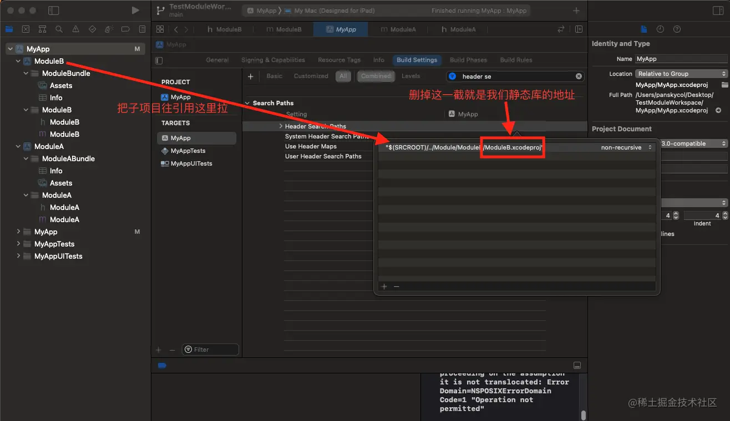
Task: Collapse the ModuleABundle folder
Action: (26, 158)
